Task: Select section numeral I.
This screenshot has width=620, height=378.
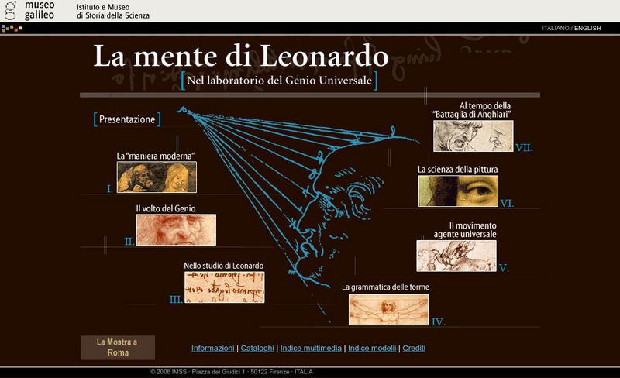Action: (x=110, y=189)
